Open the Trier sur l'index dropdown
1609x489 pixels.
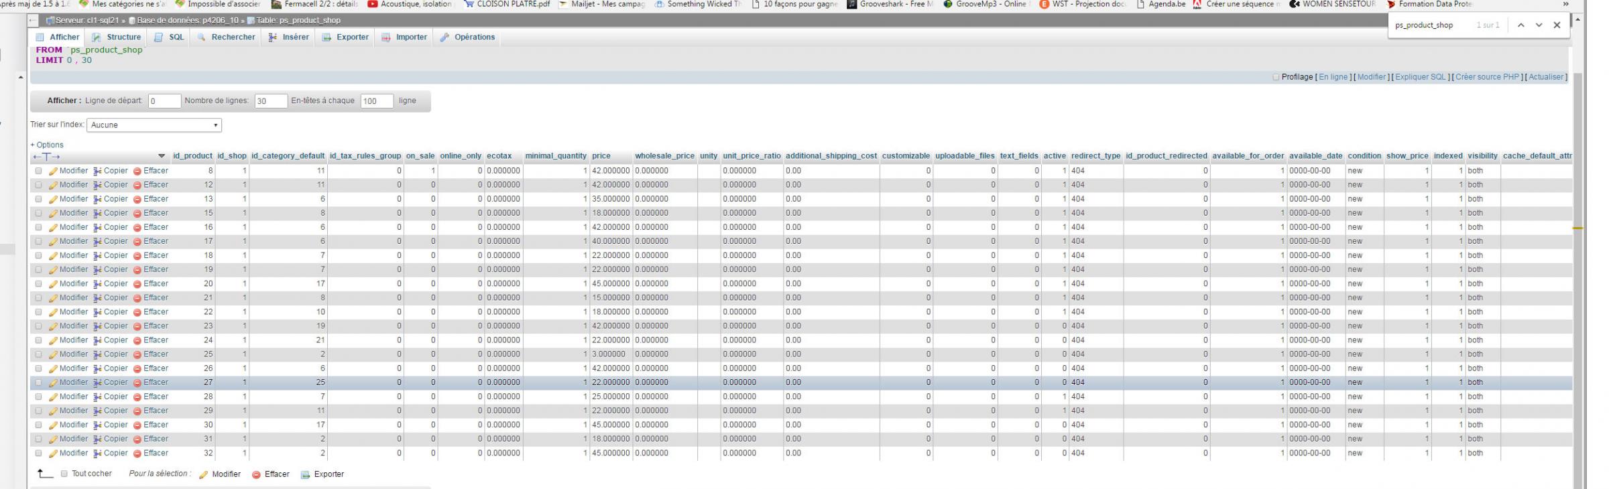[x=154, y=125]
